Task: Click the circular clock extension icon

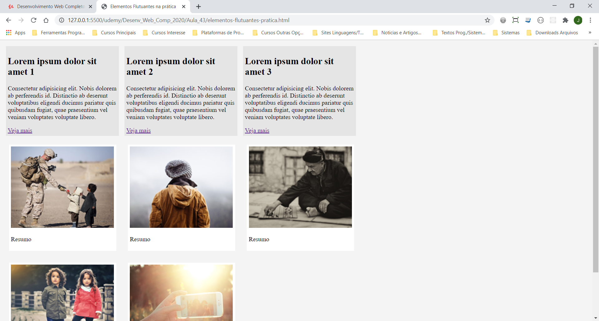Action: coord(540,20)
